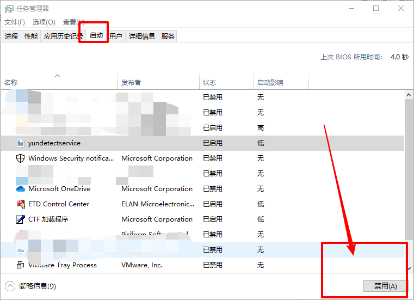Viewport: 414px width, 300px height.
Task: Click the 上次 BIOS 所用时间 label
Action: (351, 57)
